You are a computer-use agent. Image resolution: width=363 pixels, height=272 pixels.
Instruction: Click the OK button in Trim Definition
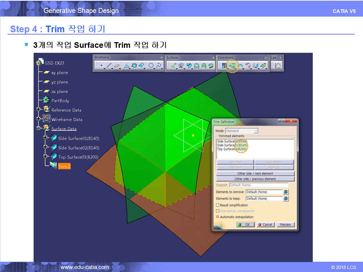point(246,225)
